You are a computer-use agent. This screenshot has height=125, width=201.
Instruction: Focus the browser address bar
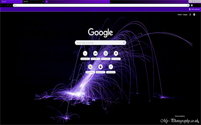101,5
